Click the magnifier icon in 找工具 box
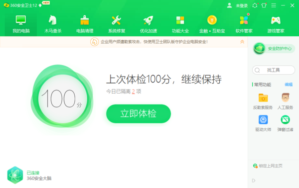The height and width of the screenshot is (188, 299). (x=257, y=70)
